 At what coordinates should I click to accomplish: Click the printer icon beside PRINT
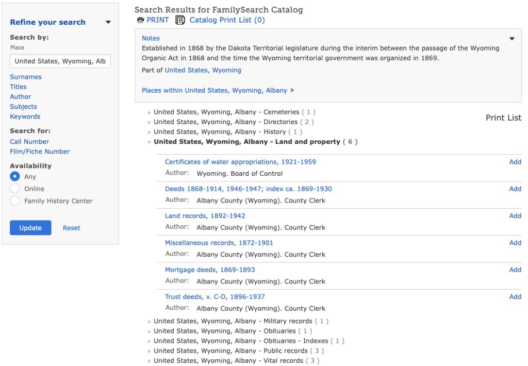140,20
